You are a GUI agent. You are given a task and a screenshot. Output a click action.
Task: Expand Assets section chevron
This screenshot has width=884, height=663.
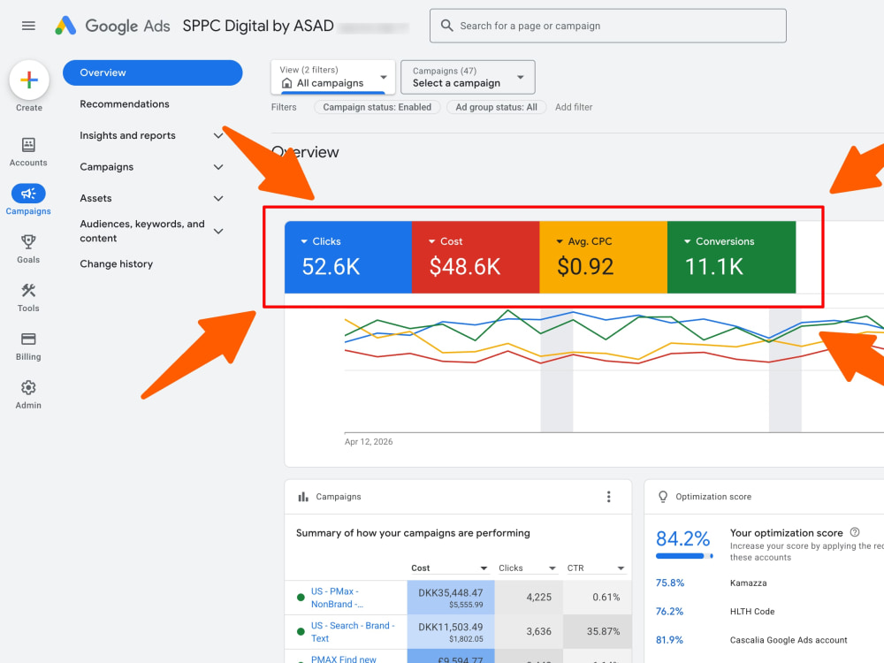(x=218, y=198)
